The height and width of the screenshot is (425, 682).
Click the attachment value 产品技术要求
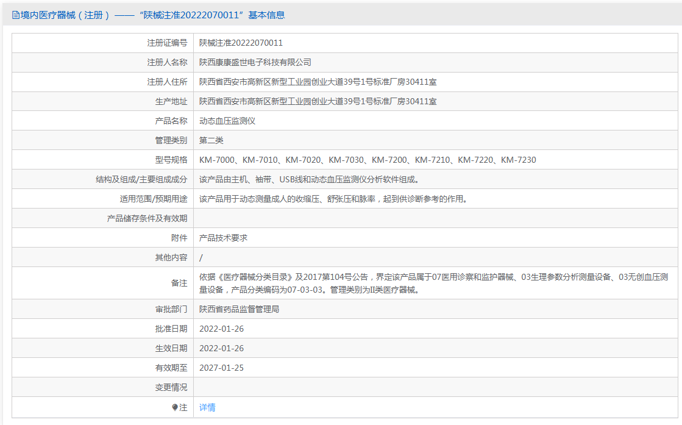coord(223,238)
